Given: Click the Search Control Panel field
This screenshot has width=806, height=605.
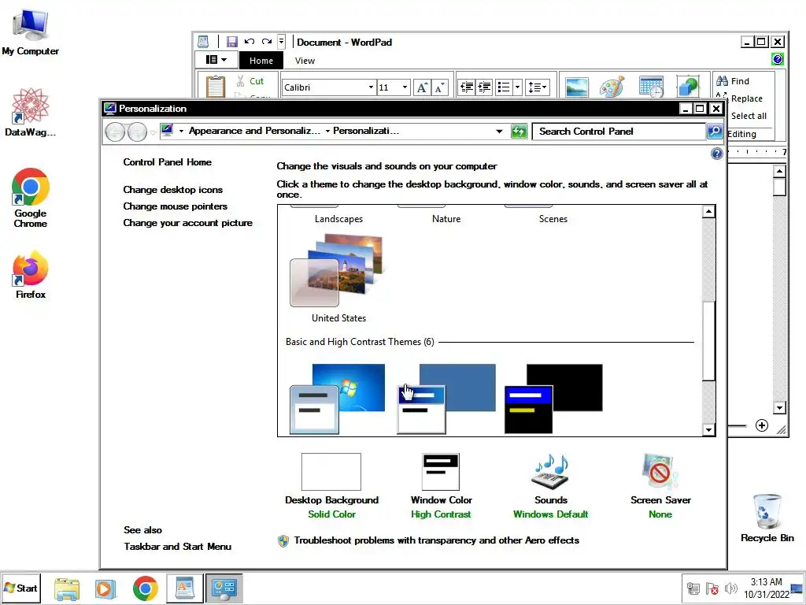Looking at the screenshot, I should (619, 132).
